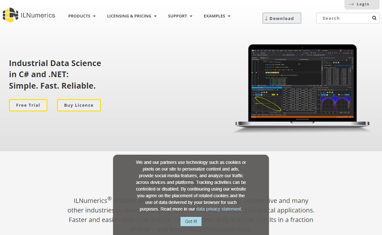
Task: Start the Free Trial
Action: (x=28, y=105)
